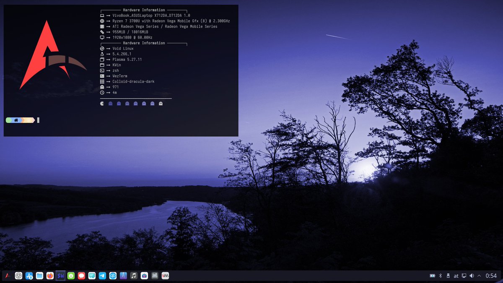This screenshot has height=283, width=503.
Task: Click the Pac-Man icon in terminal
Action: [x=102, y=103]
